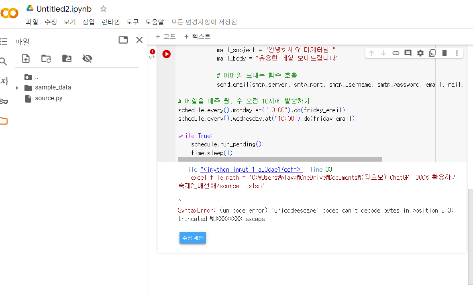Click the Untitled2.ipynb notebook title

64,9
